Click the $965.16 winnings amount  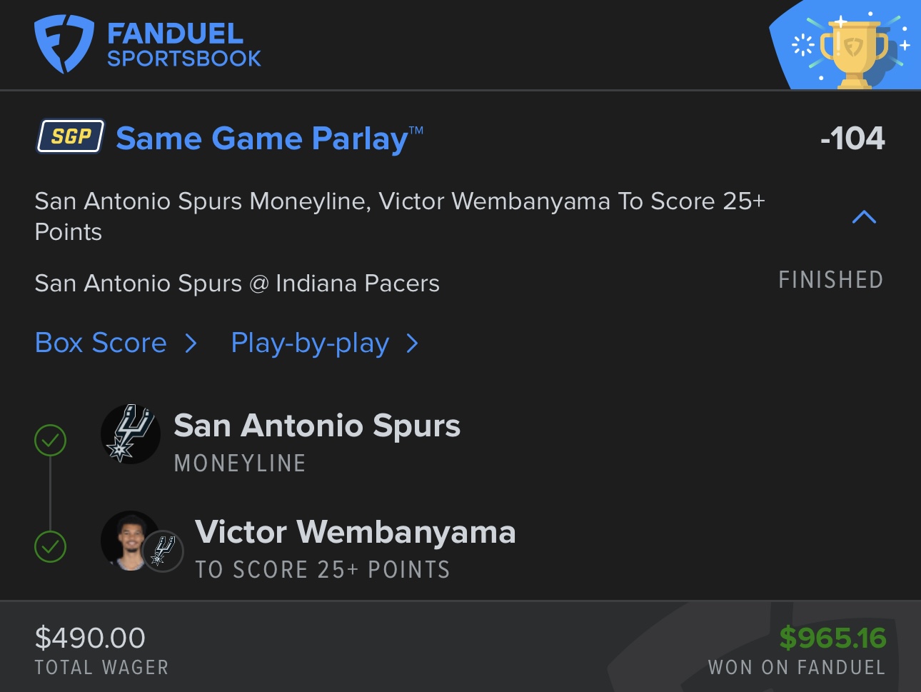832,638
